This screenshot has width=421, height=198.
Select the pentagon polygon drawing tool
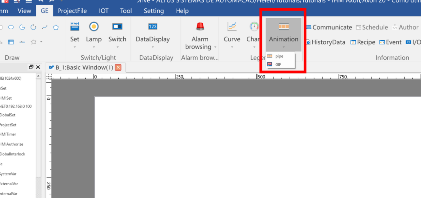56,27
